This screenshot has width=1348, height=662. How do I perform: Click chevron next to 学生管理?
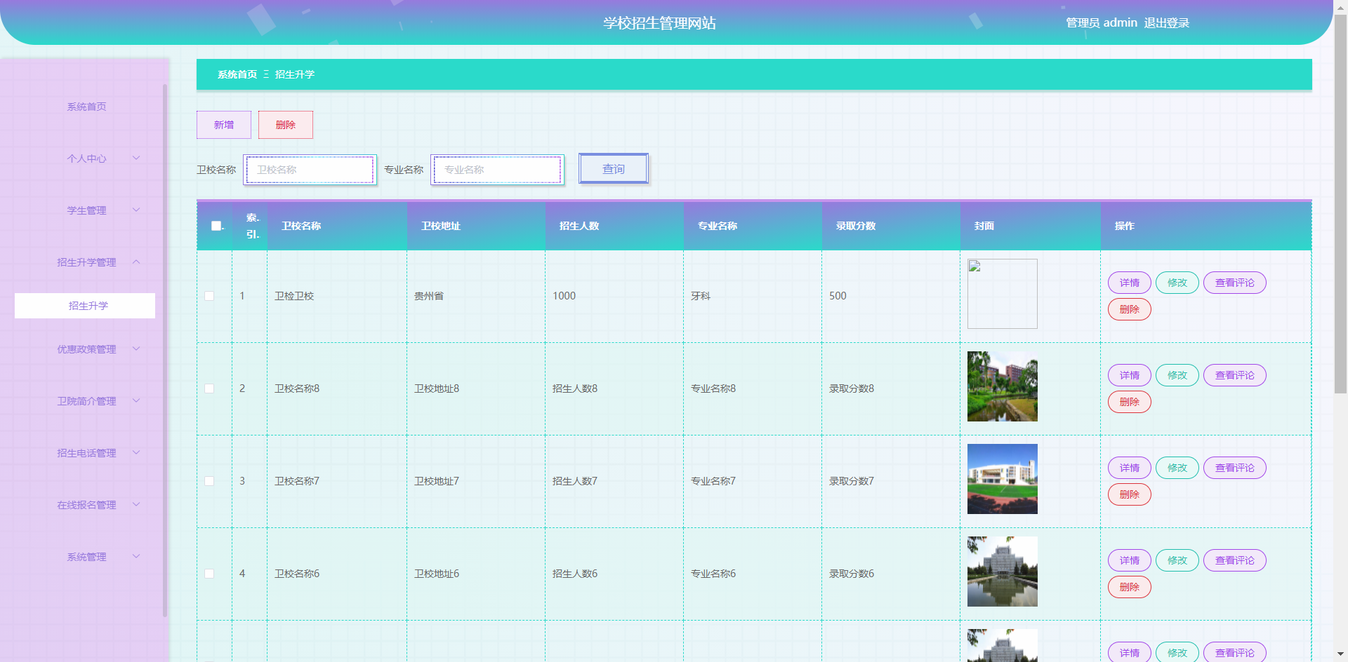[136, 210]
